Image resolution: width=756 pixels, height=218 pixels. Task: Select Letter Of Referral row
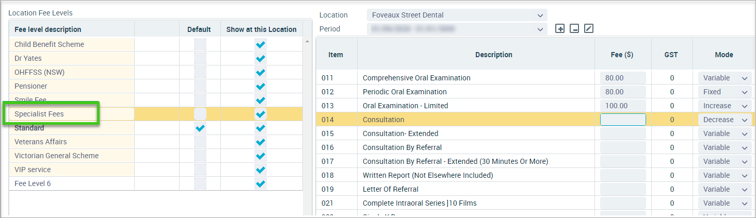(x=536, y=189)
